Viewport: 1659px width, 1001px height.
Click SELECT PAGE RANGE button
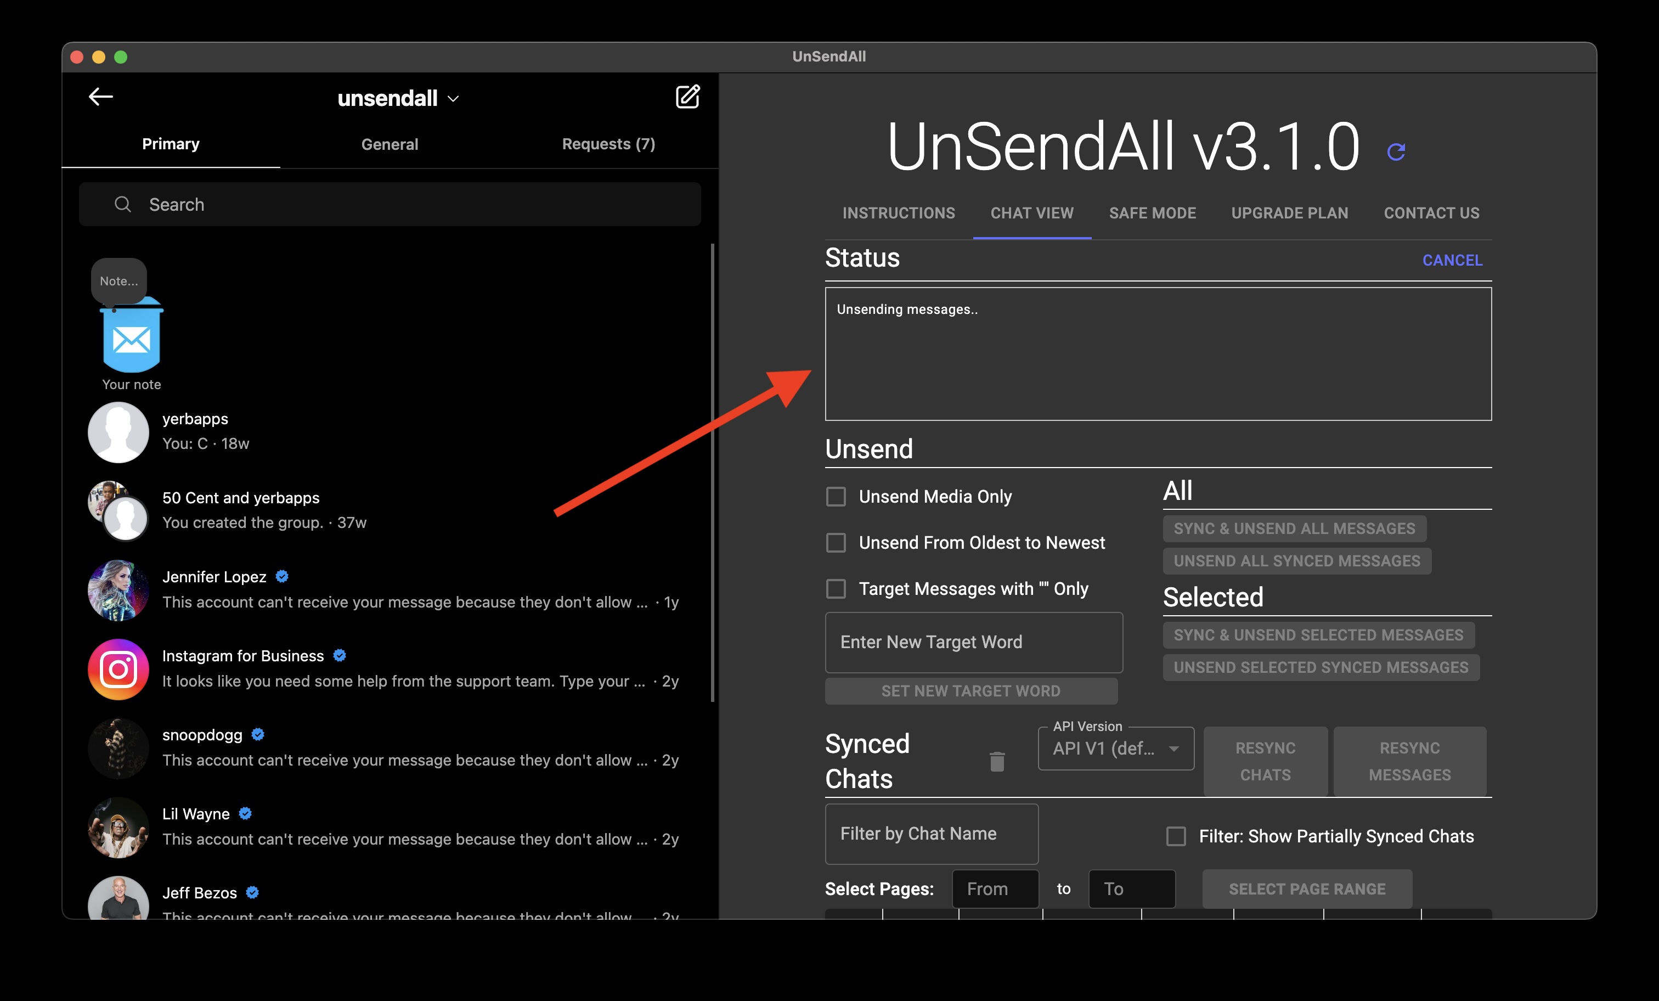(1306, 888)
